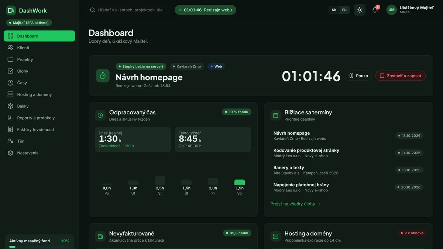This screenshot has width=443, height=249.
Task: Stop and record the timer
Action: [x=401, y=76]
